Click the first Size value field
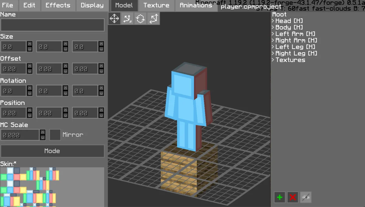 (x=14, y=47)
